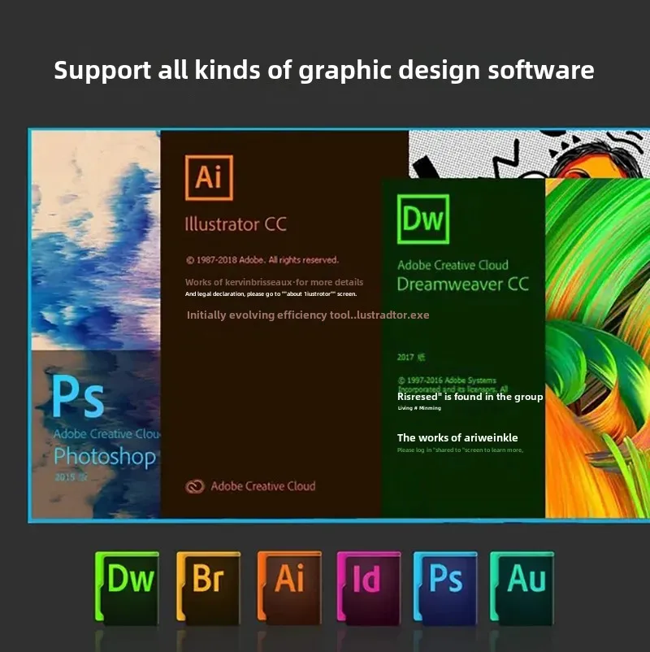Click the '2017' version text on the Dreamweaver splash

coord(405,357)
